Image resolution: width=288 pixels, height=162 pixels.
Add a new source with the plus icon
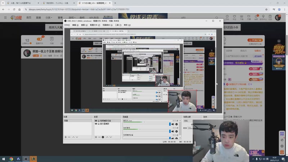[x=96, y=137]
